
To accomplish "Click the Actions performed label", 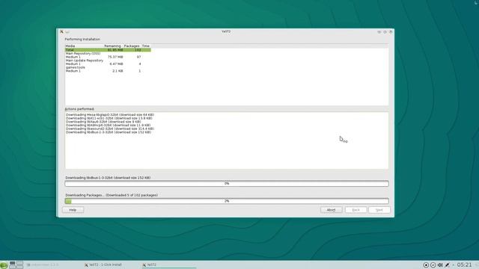I will 79,109.
